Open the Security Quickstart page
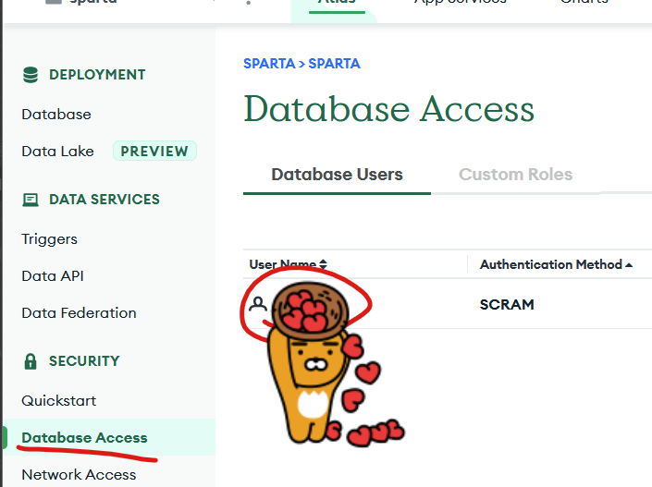652x487 pixels. point(59,400)
